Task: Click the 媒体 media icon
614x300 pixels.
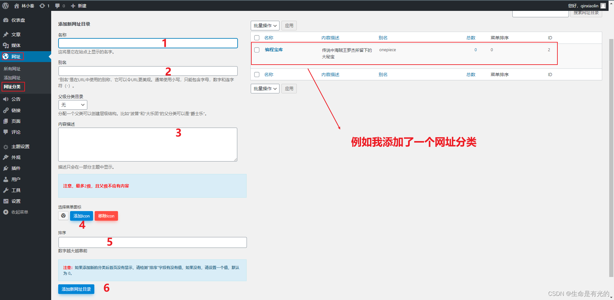Action: tap(6, 45)
